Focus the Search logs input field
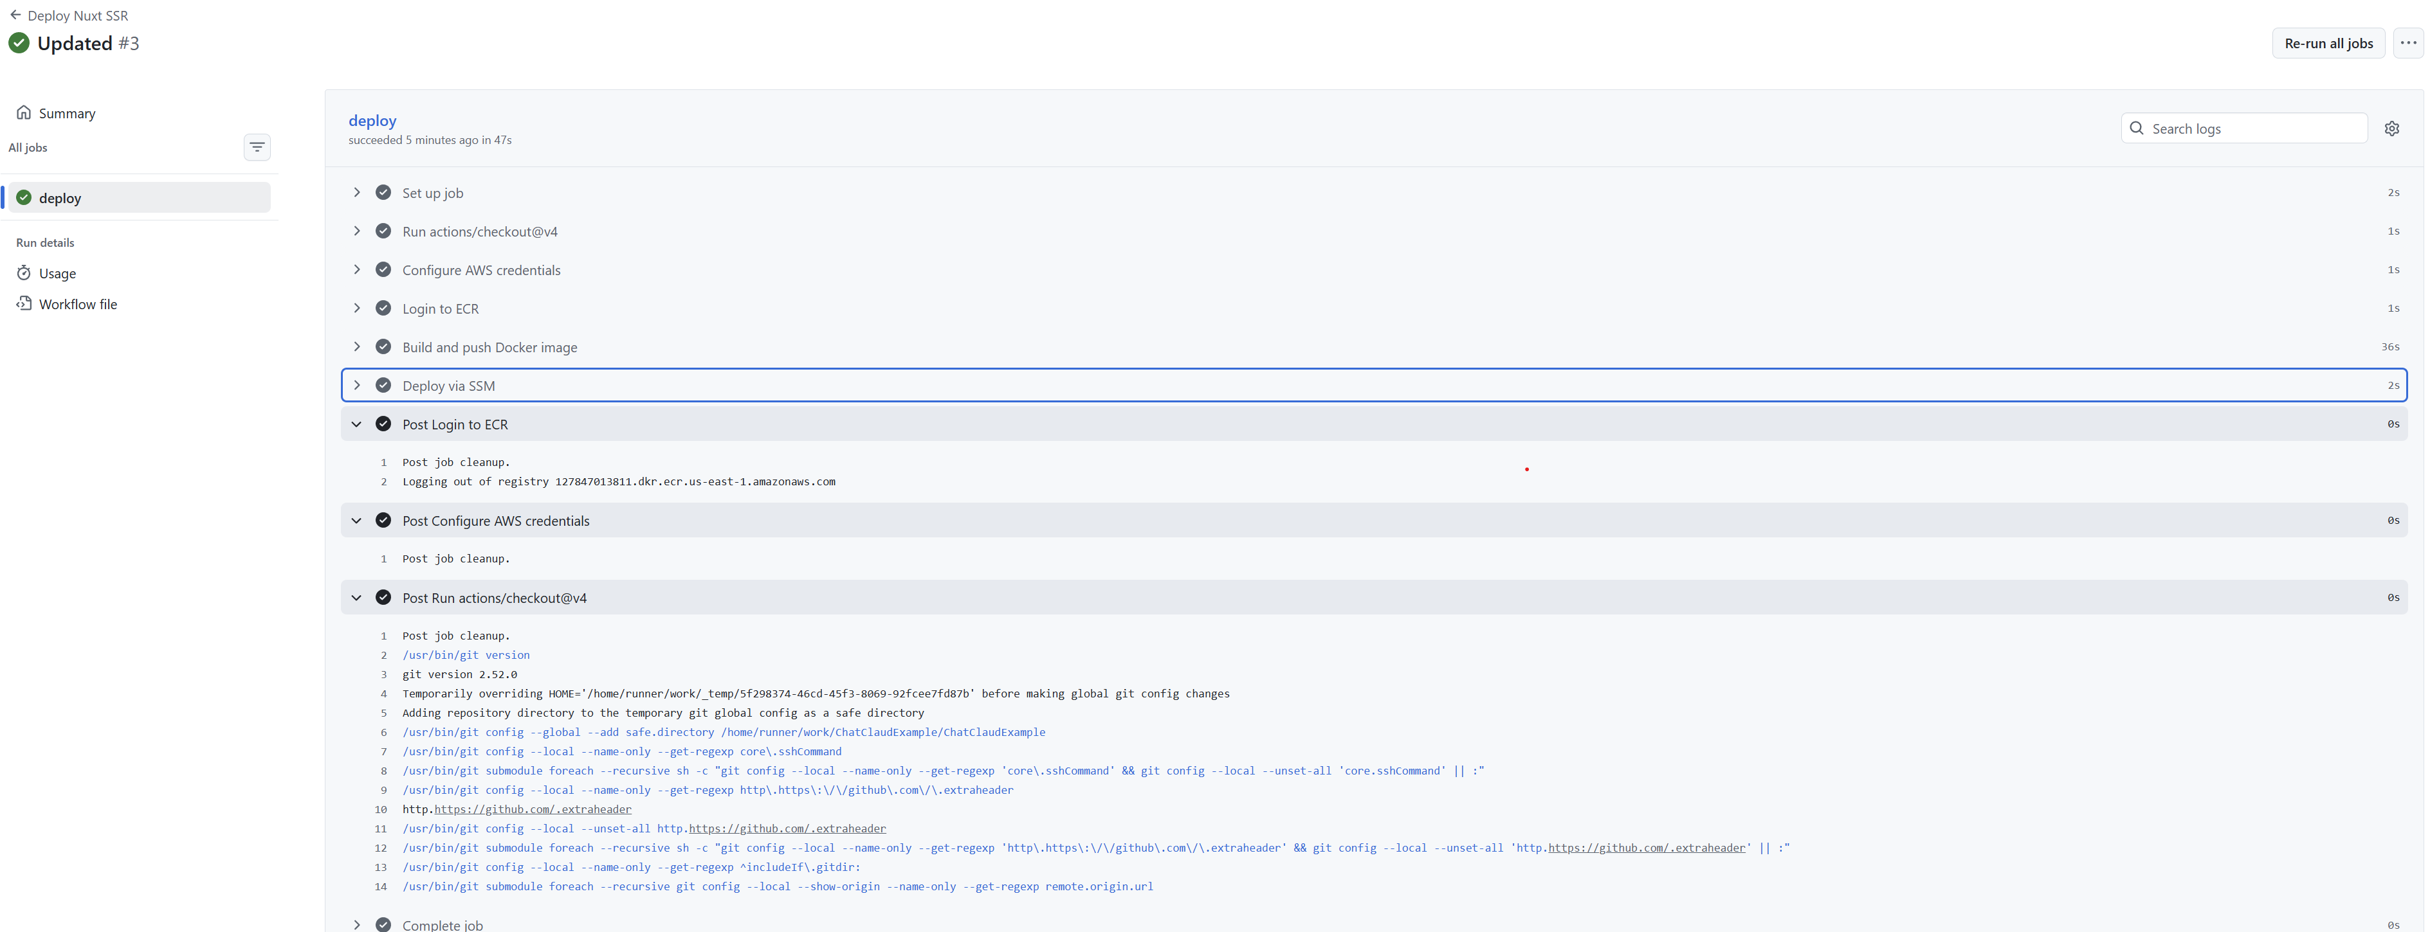The height and width of the screenshot is (932, 2430). (x=2244, y=128)
